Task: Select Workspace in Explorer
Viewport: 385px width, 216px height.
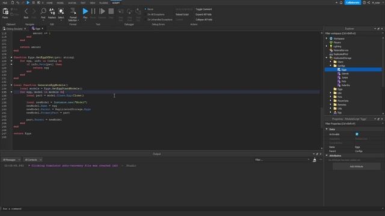Action: pos(339,38)
